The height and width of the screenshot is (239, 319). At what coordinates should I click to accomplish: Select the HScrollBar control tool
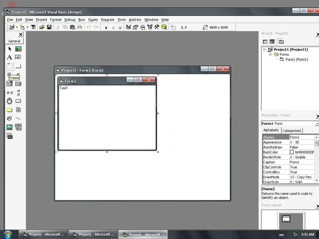pyautogui.click(x=10, y=92)
